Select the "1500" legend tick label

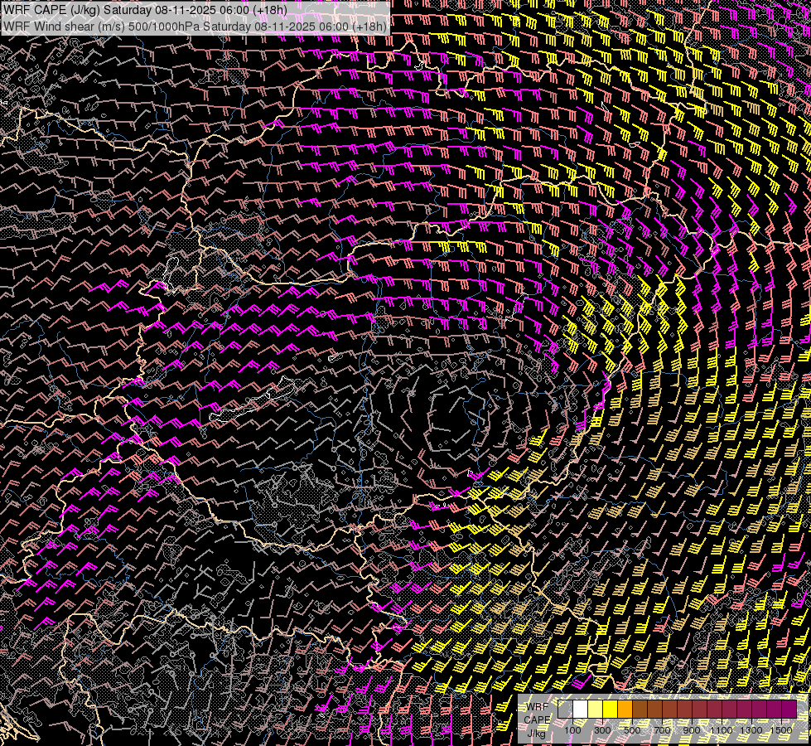tap(781, 730)
